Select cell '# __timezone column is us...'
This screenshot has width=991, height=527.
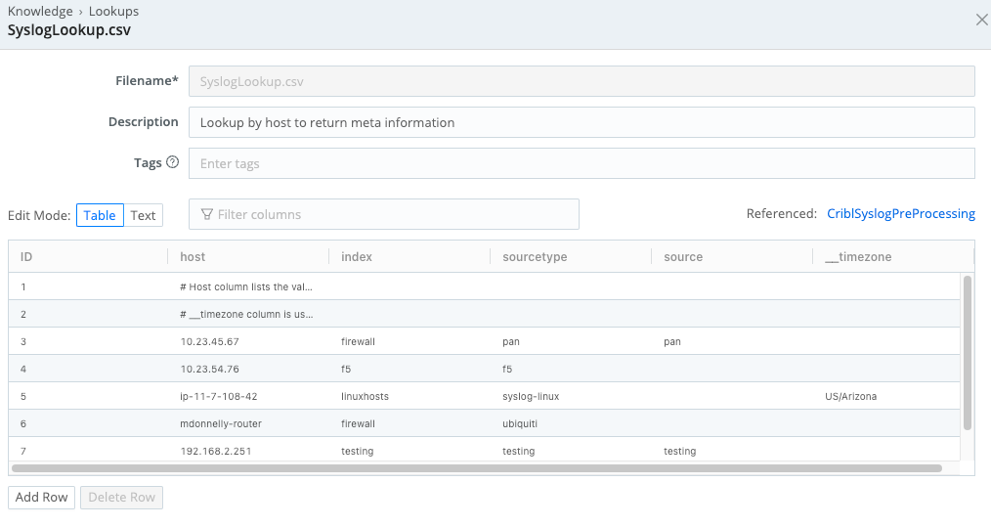246,314
